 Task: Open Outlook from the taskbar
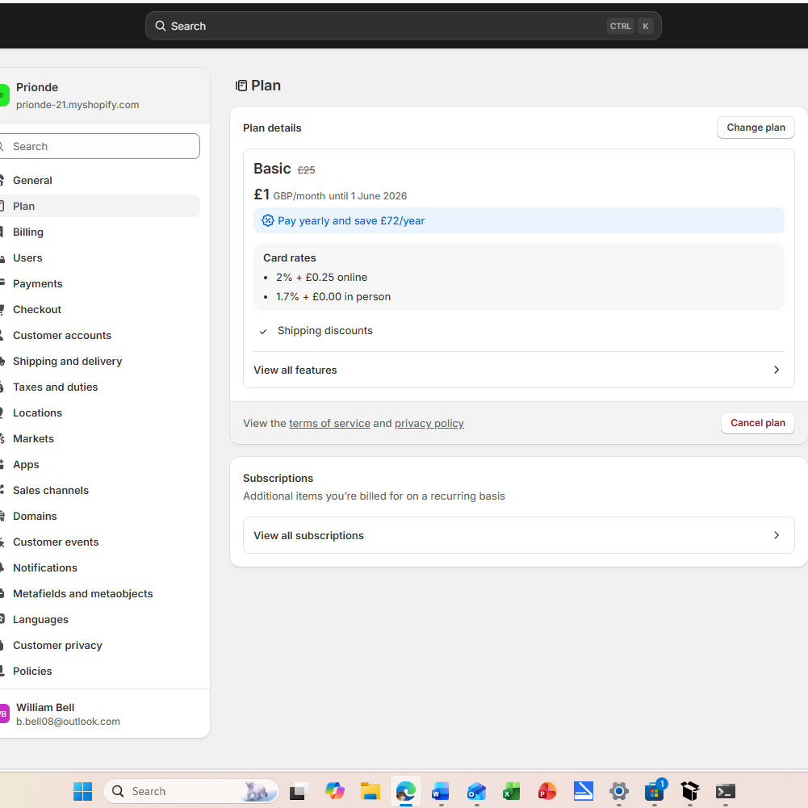(x=476, y=791)
